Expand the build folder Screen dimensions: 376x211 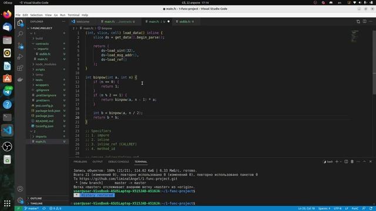(39, 39)
